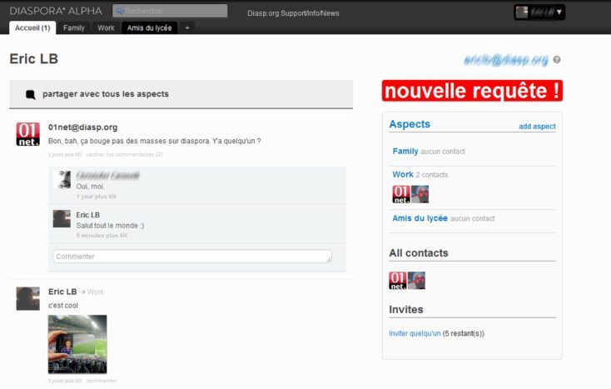Switch to the Family tab
The image size is (611, 389).
74,28
